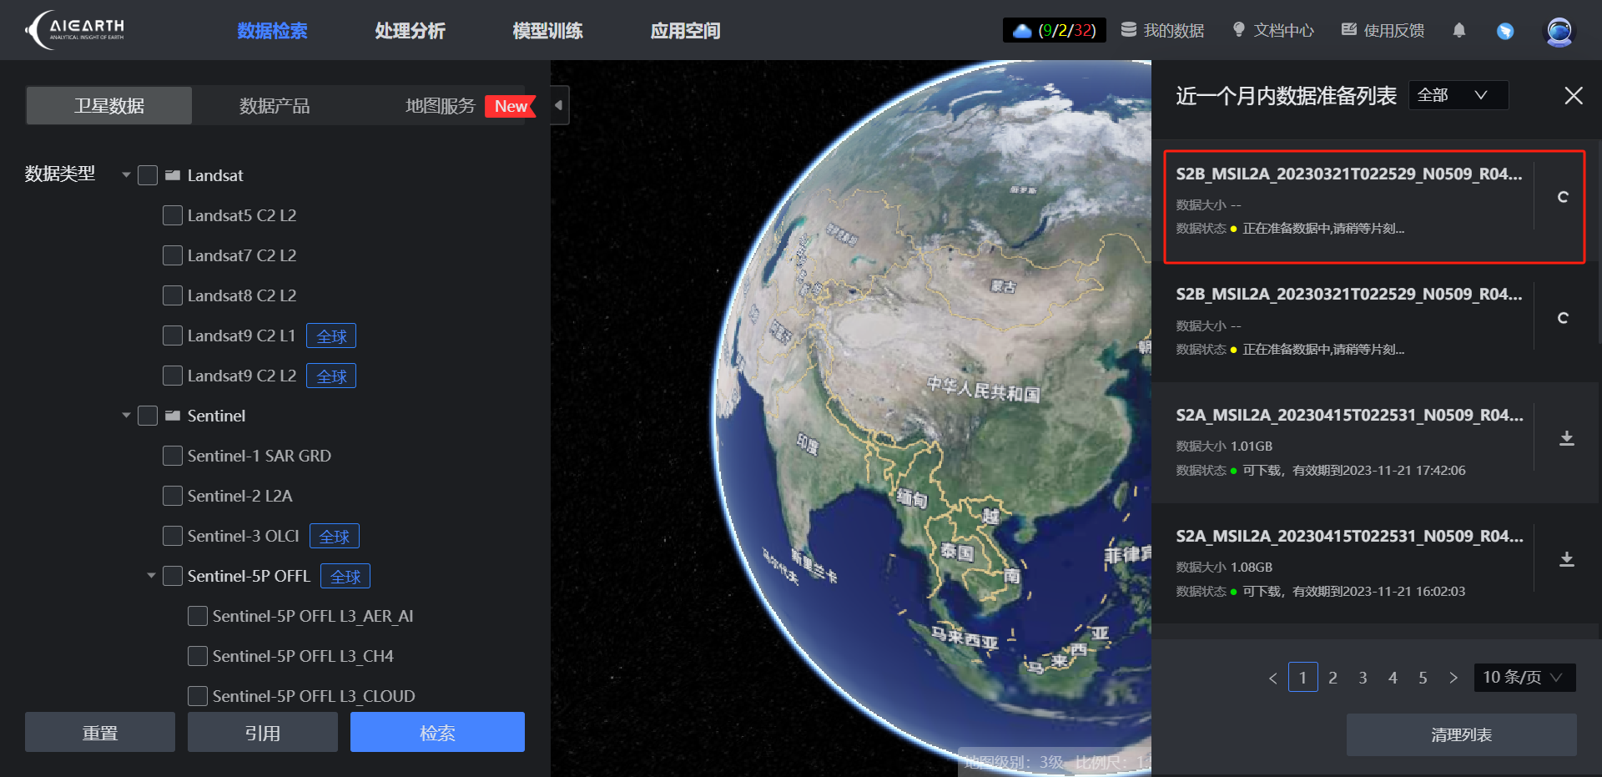Open 处理分析 top menu
The image size is (1602, 777).
[410, 31]
